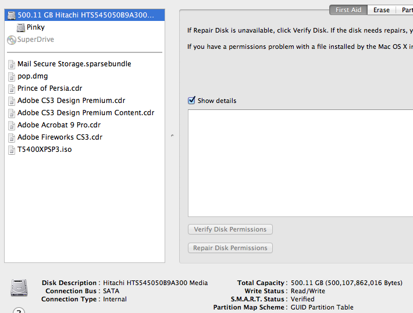
Task: Select Adobe CS3 Design Premium Content.cdr name
Action: pyautogui.click(x=86, y=113)
